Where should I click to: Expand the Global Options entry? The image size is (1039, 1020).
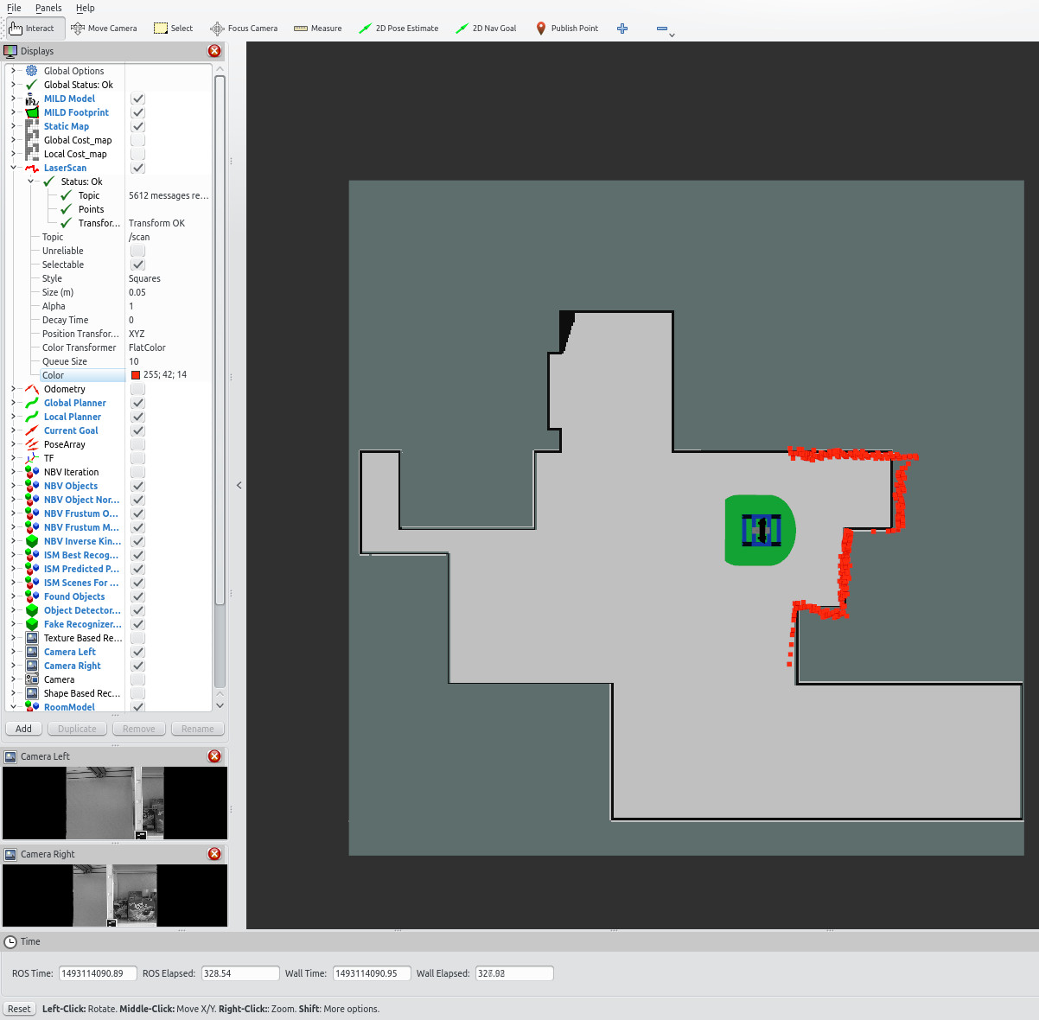[13, 71]
